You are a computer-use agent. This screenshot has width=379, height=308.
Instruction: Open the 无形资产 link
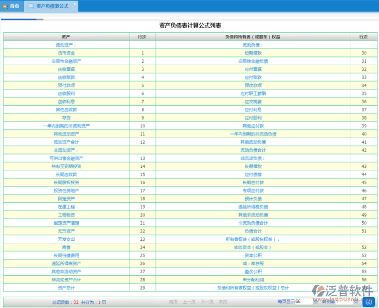click(x=66, y=231)
